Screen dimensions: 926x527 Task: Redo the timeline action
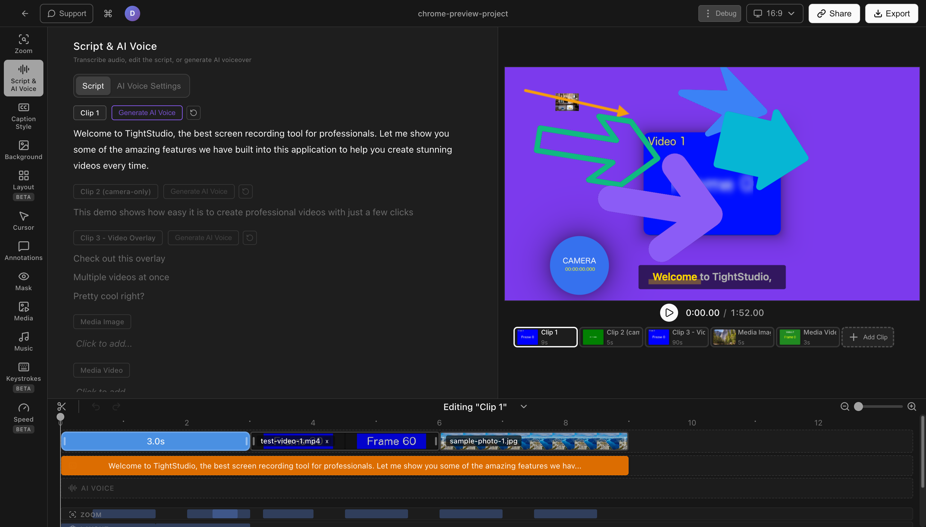tap(116, 406)
